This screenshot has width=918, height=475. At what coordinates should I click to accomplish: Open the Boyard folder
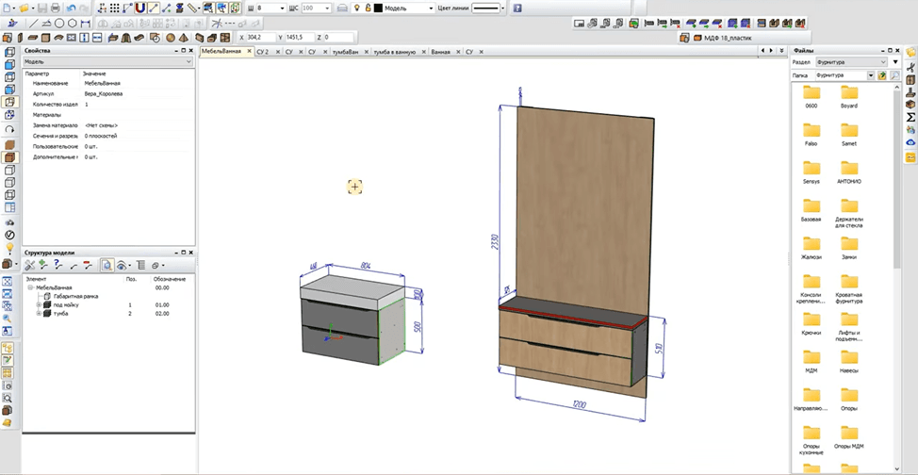tap(849, 96)
